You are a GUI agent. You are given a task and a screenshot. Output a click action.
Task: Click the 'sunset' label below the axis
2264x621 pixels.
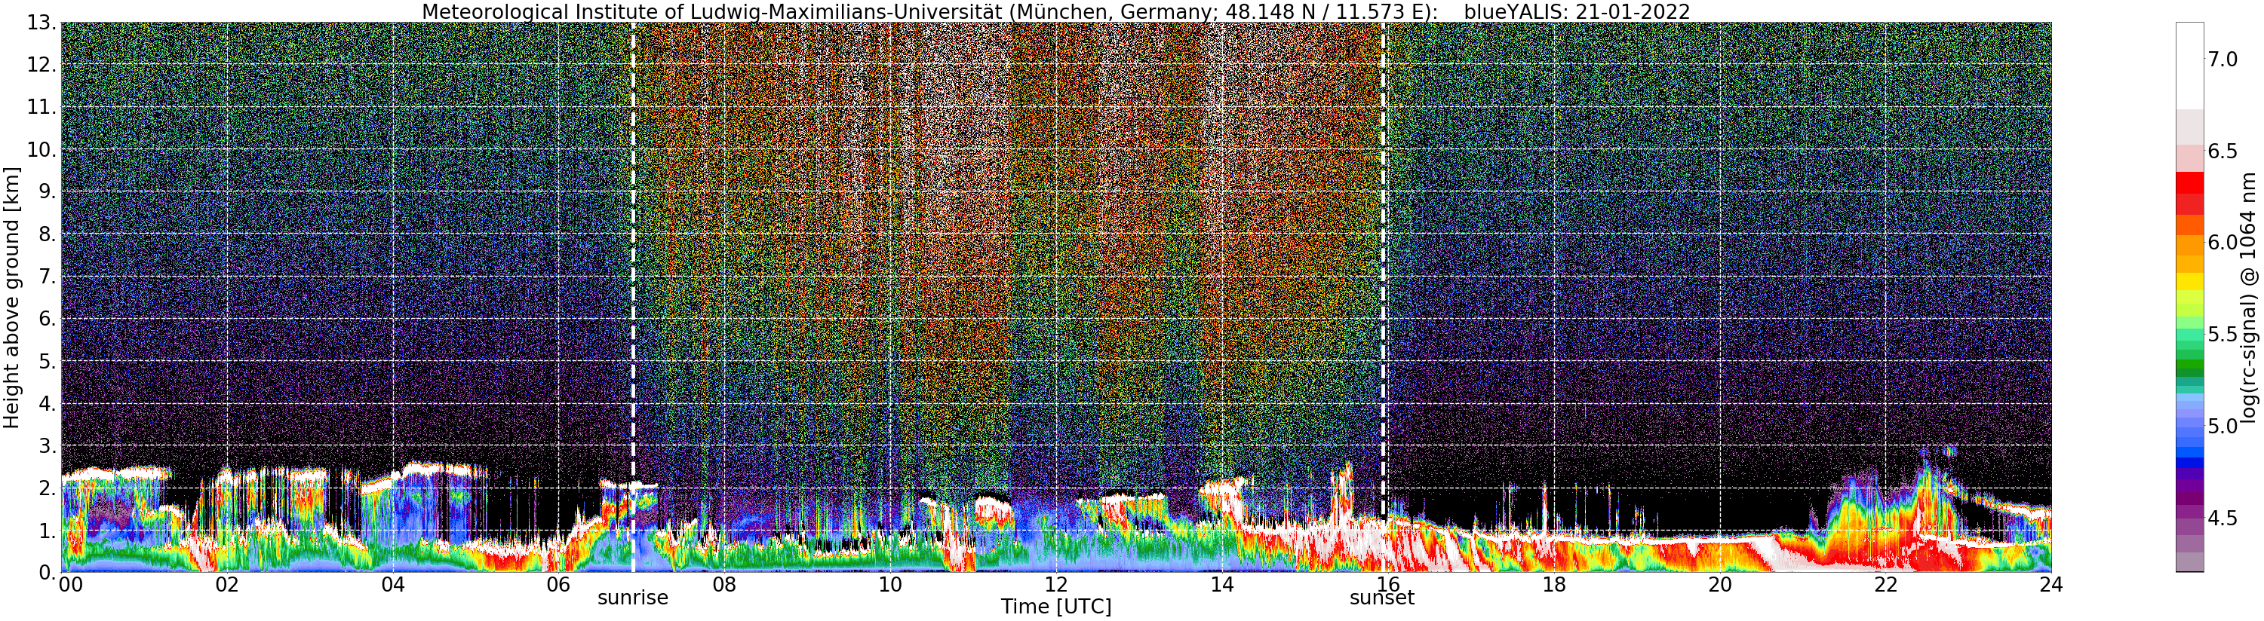1383,598
